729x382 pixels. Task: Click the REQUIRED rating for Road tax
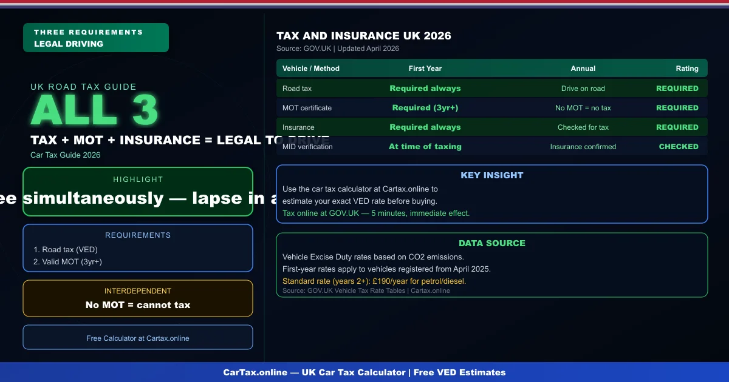pos(677,88)
